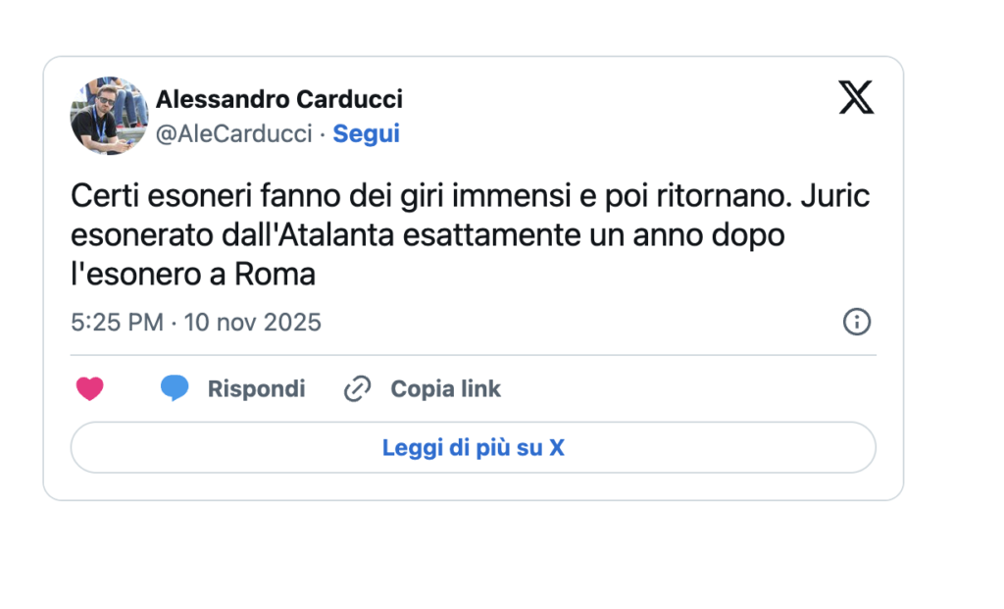1004x609 pixels.
Task: Click the name Alessandro Carducci
Action: [x=279, y=99]
